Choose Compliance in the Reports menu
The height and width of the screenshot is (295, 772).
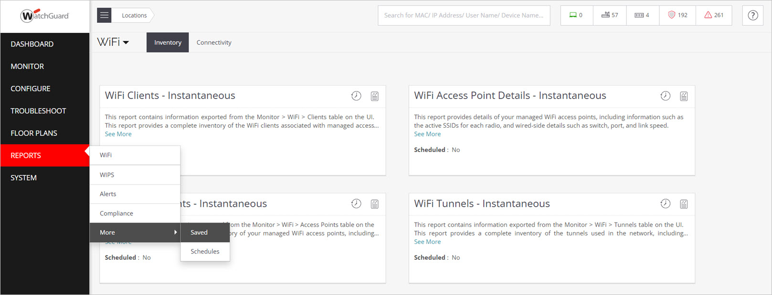click(116, 214)
